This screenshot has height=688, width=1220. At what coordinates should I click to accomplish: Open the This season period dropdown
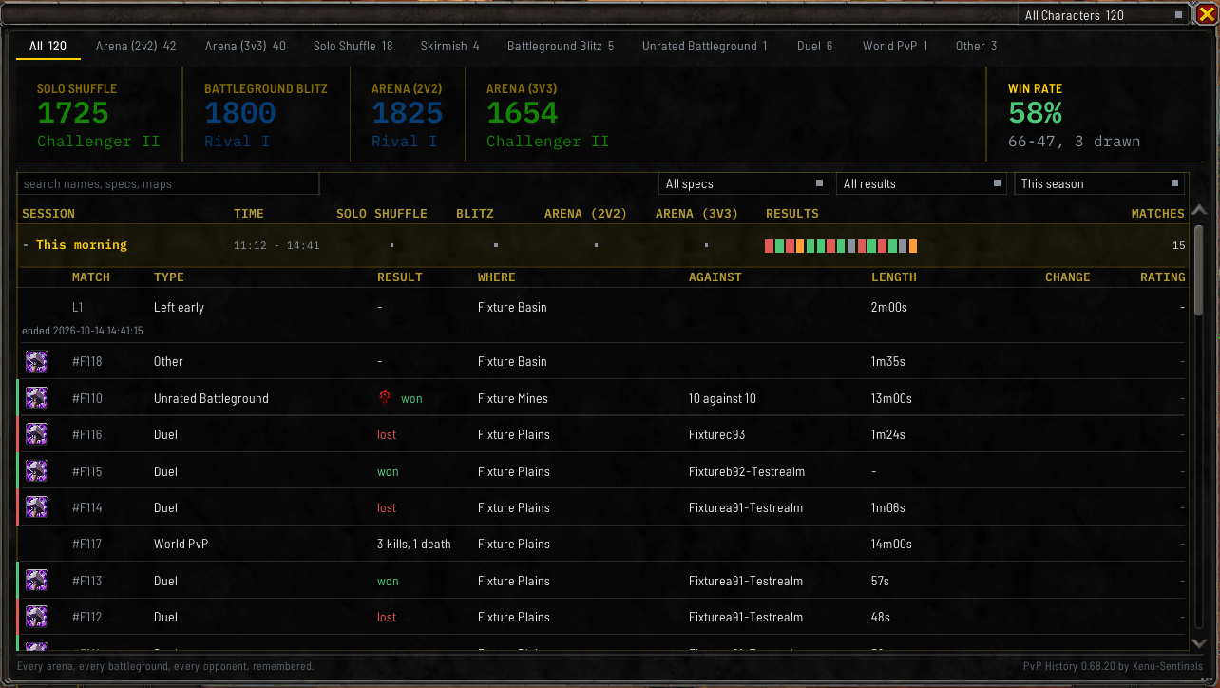click(x=1099, y=183)
